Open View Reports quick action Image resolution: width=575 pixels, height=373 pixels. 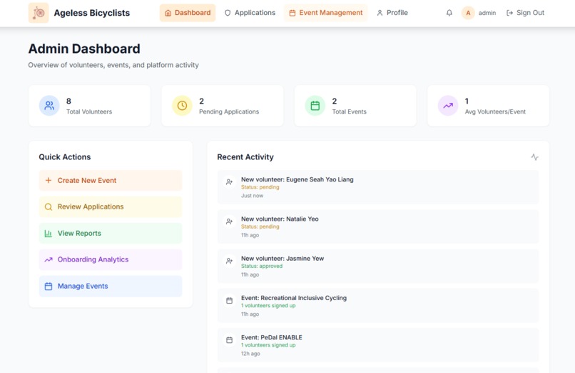[111, 233]
